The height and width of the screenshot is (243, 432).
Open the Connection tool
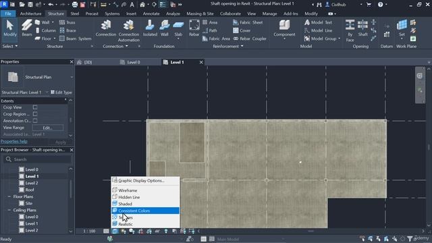(106, 28)
